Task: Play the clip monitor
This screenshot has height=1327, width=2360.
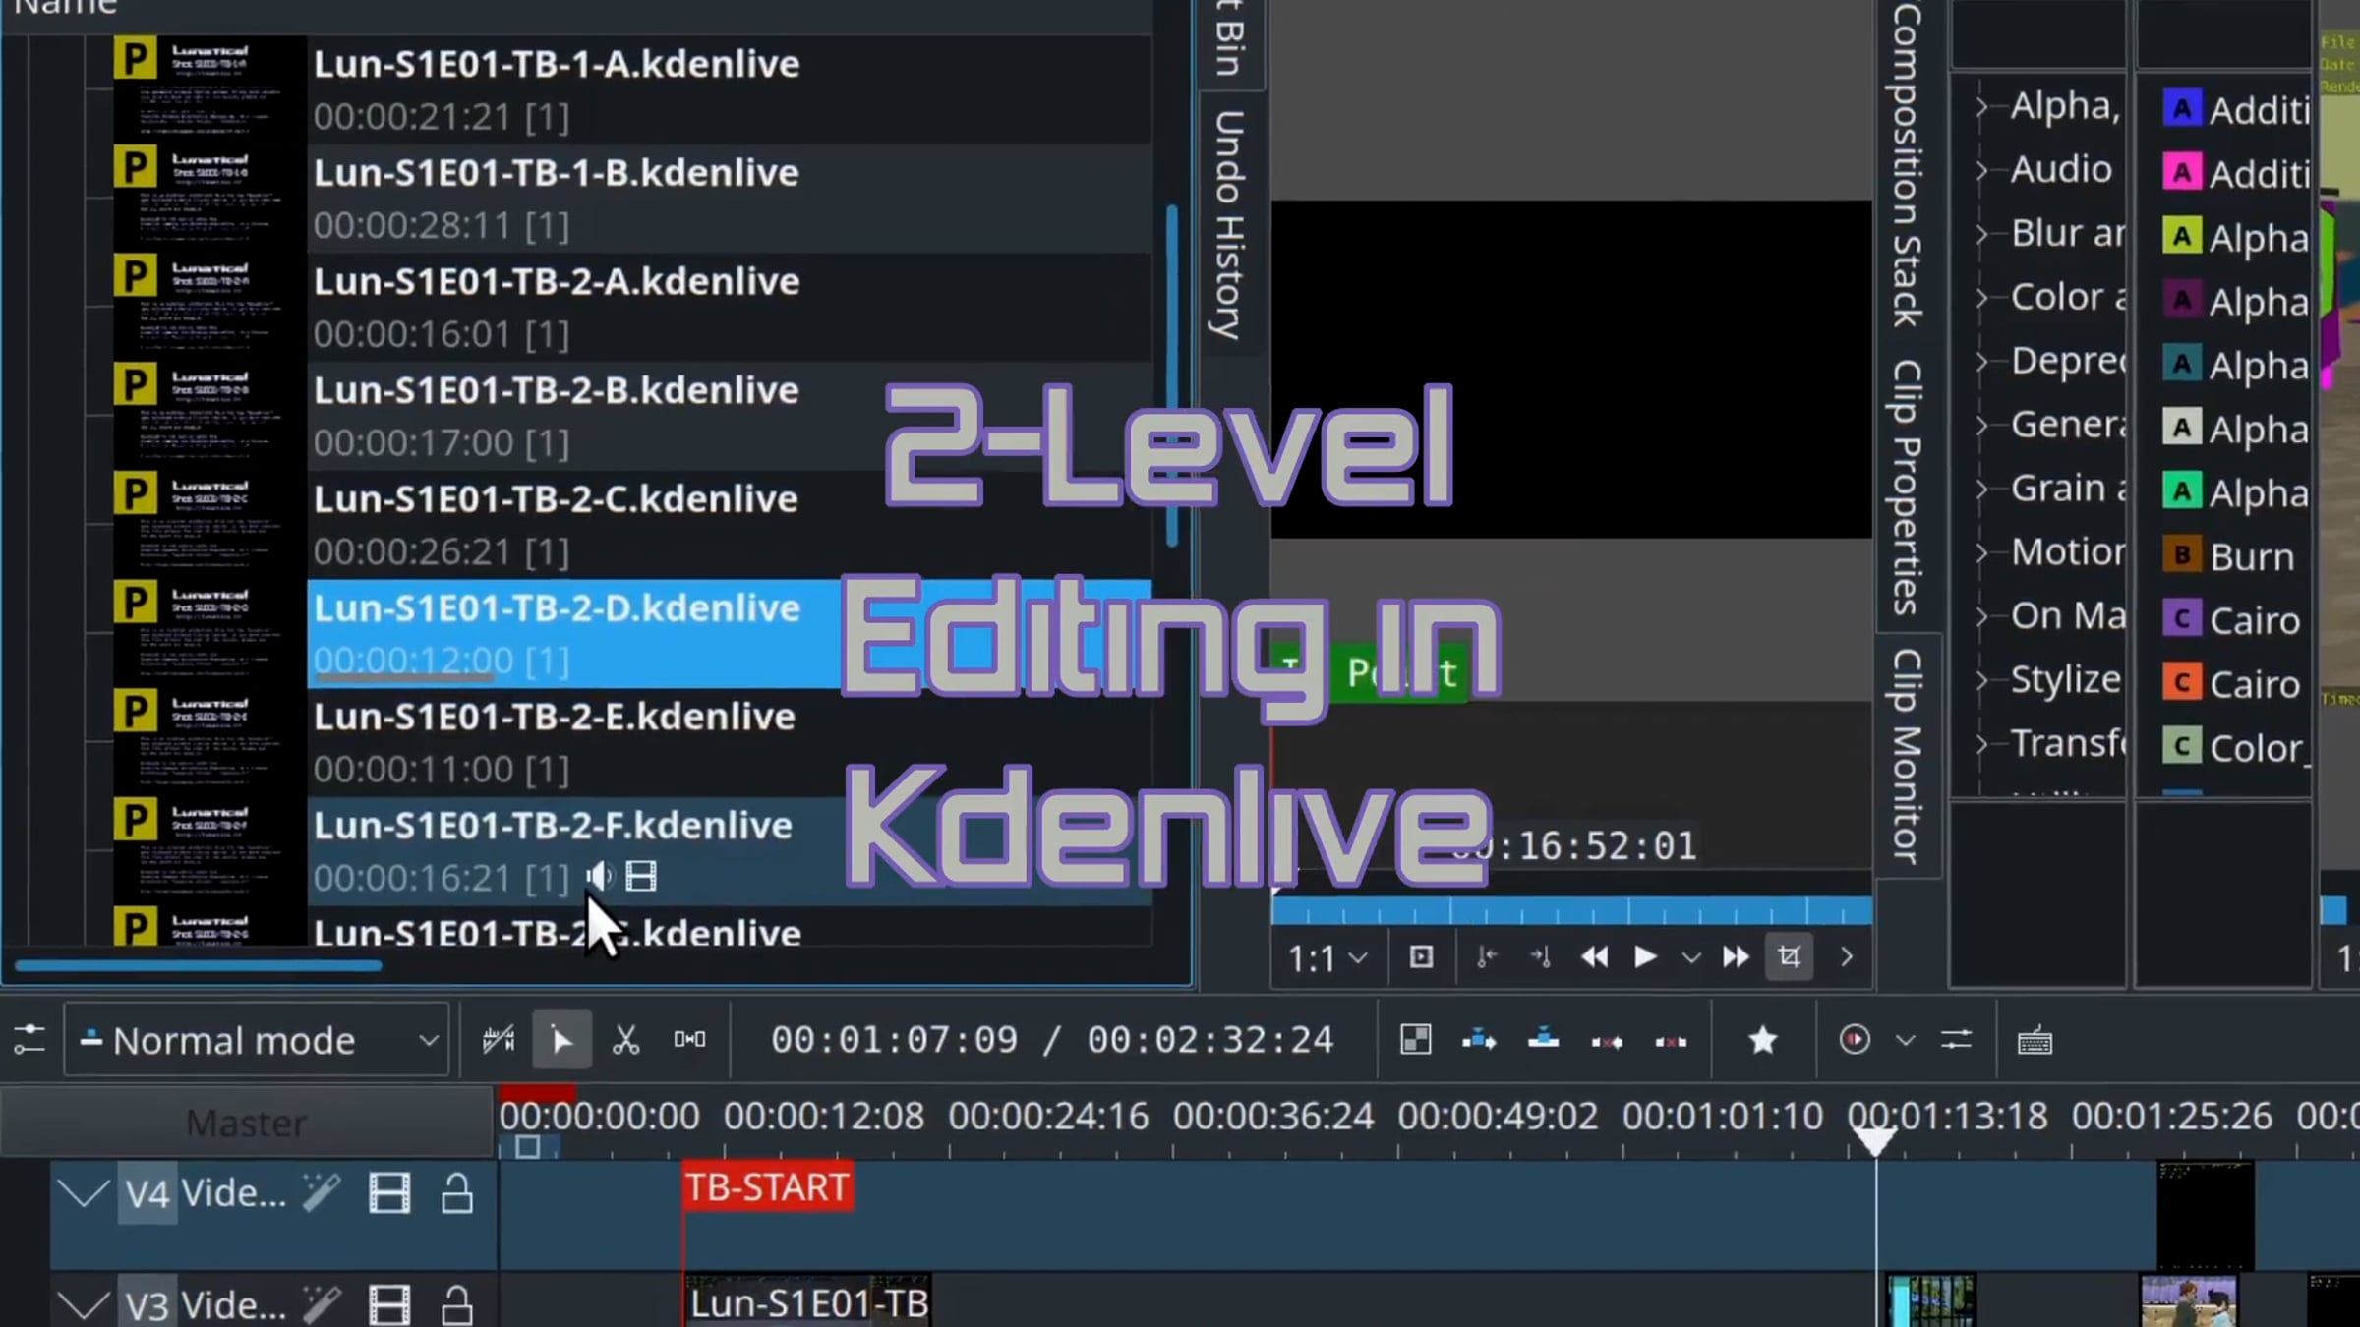Action: 1644,956
